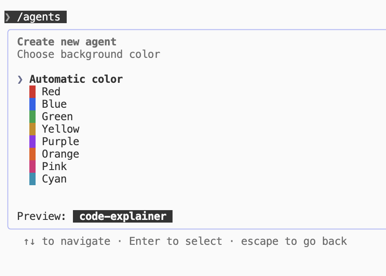Screen dimensions: 386x276
Task: Choose the Red label
Action: pos(51,92)
